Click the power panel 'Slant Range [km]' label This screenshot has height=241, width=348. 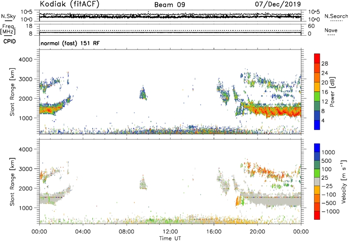[x=12, y=92]
